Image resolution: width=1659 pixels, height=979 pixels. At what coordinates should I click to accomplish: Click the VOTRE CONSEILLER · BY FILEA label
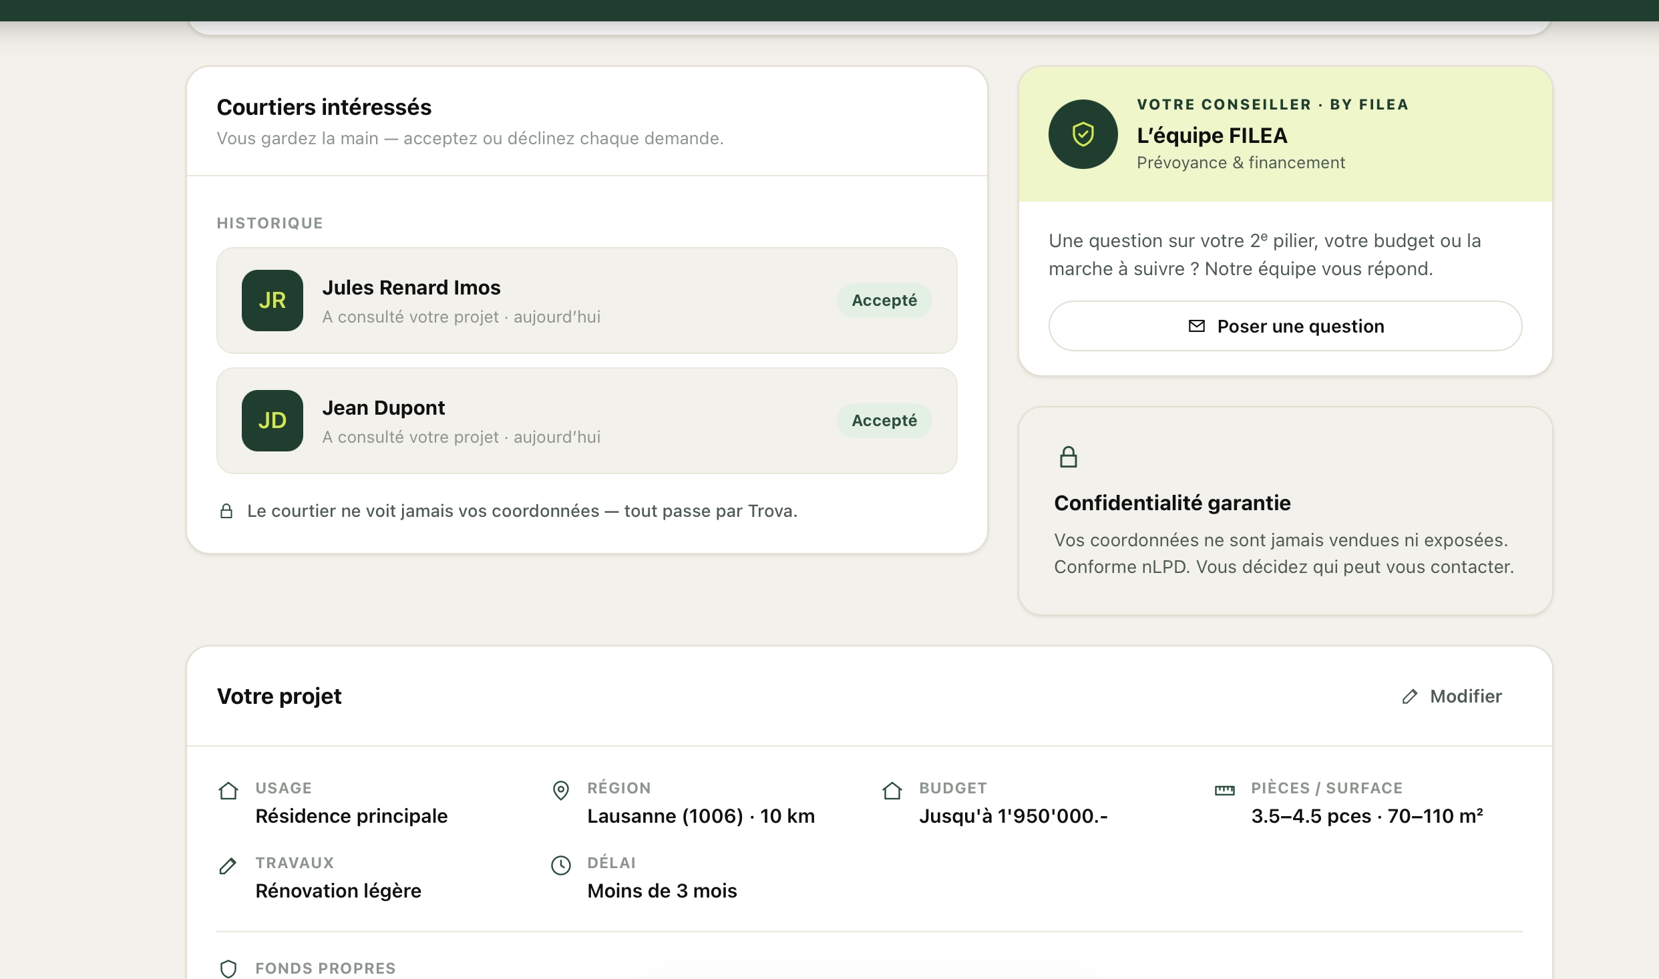point(1273,104)
